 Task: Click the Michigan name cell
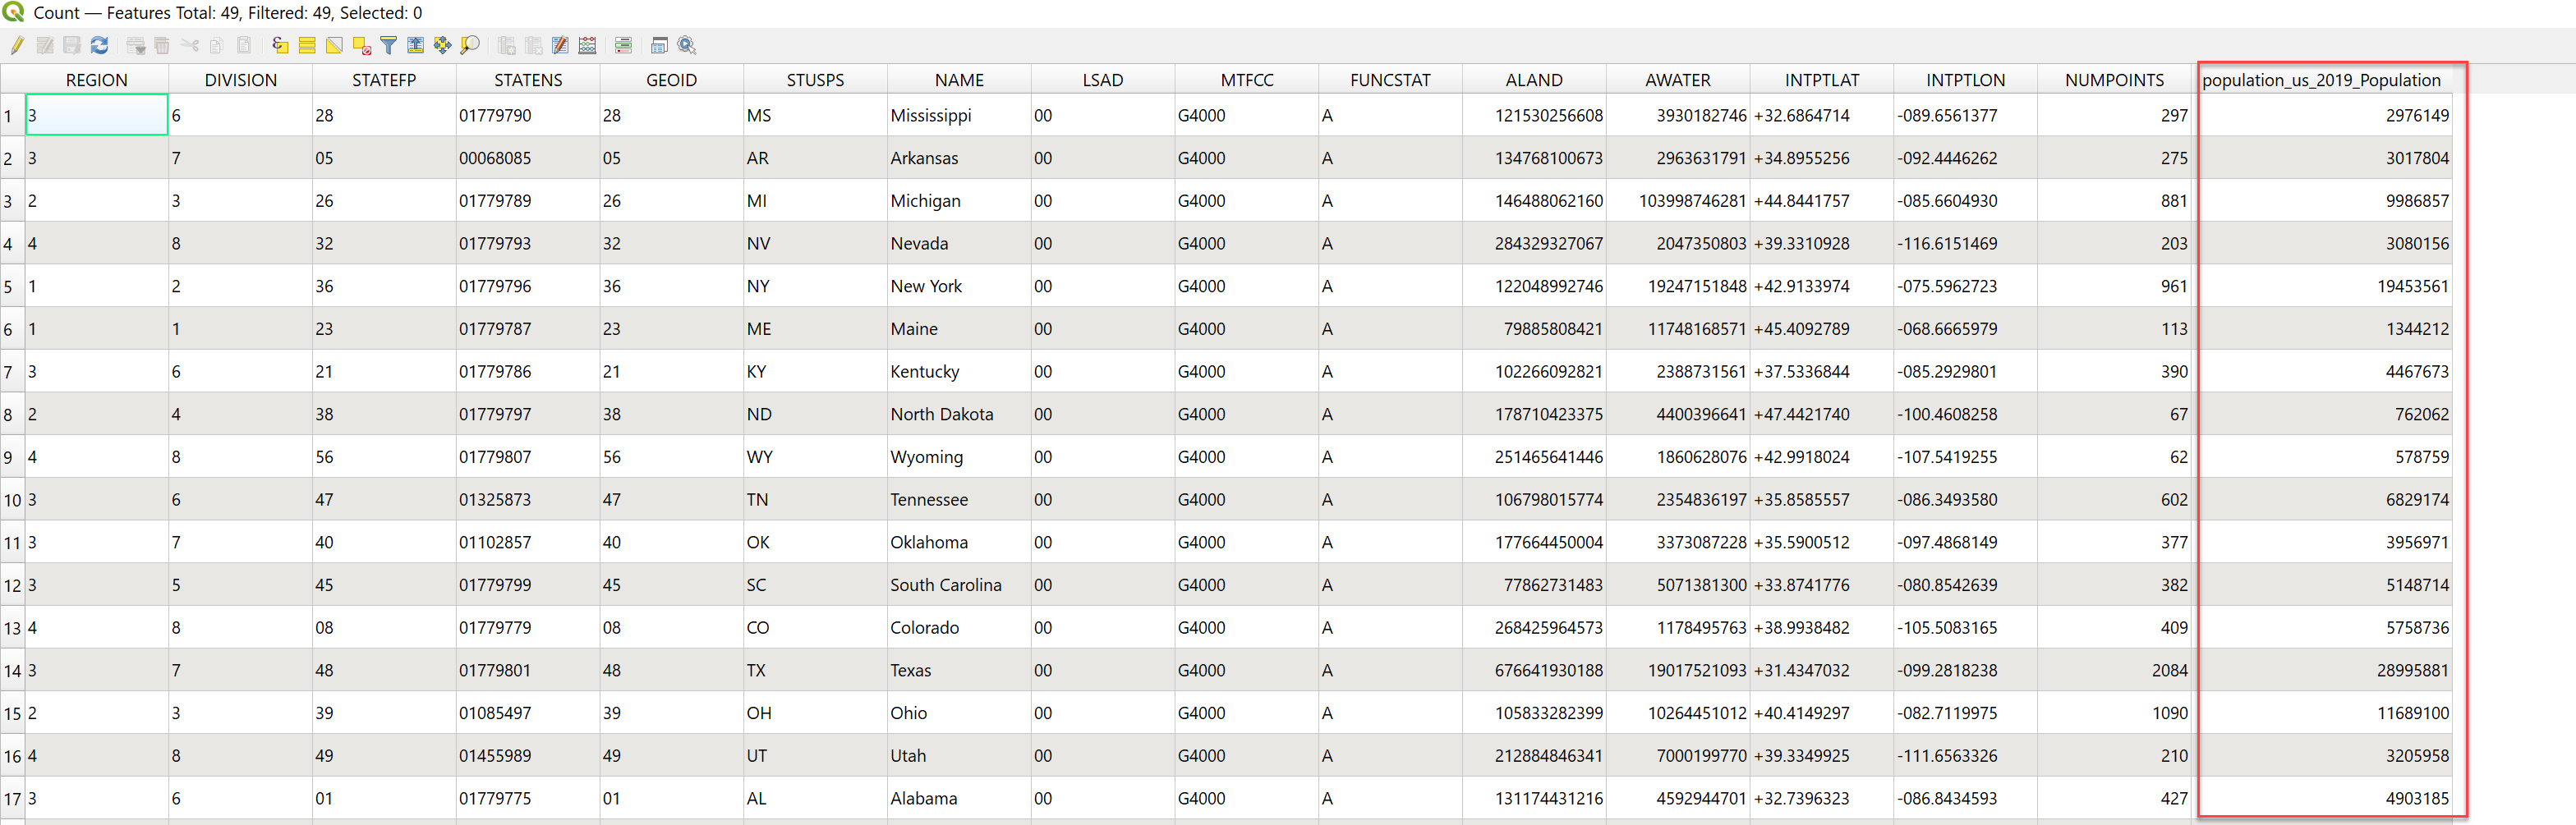click(959, 201)
